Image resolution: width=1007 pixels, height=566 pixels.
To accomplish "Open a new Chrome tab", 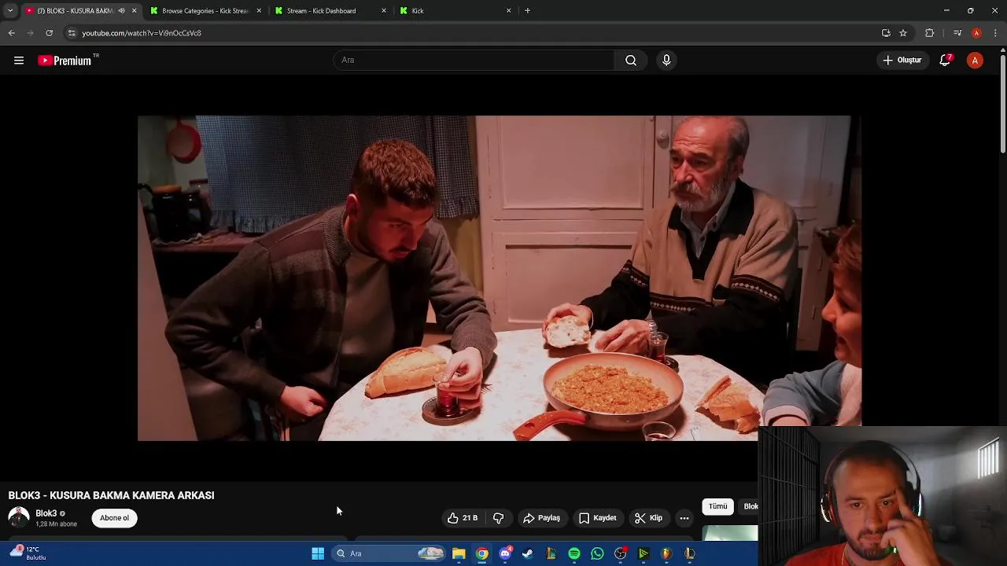I will click(527, 11).
